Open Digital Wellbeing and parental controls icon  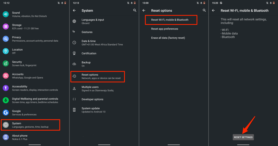[6, 100]
